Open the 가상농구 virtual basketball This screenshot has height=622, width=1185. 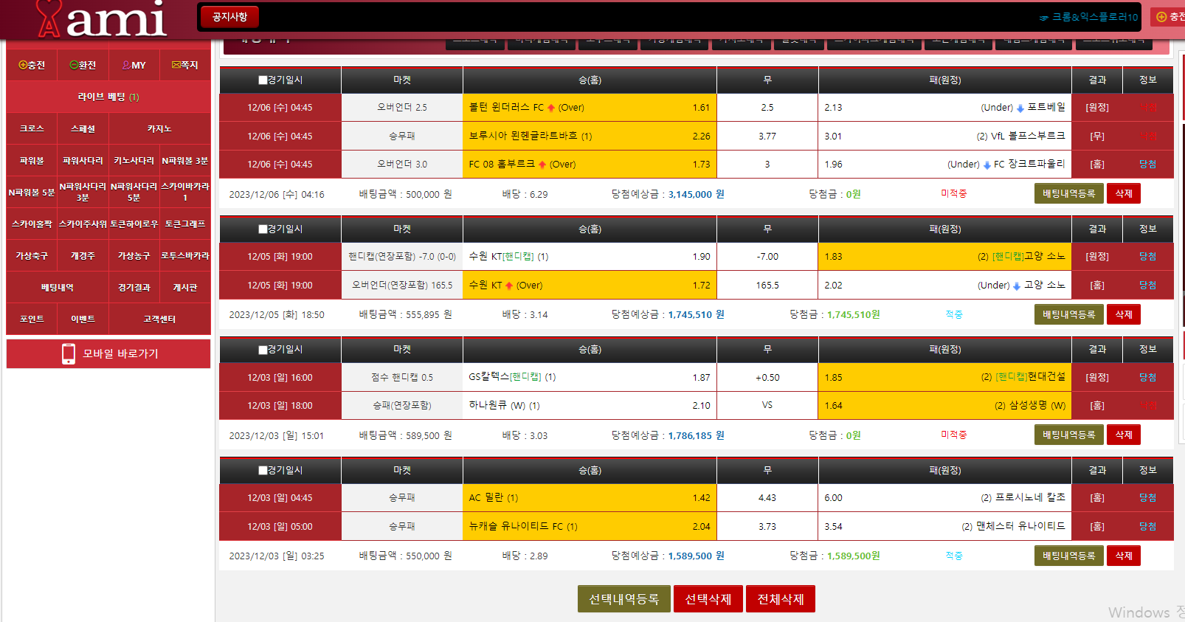[x=134, y=255]
